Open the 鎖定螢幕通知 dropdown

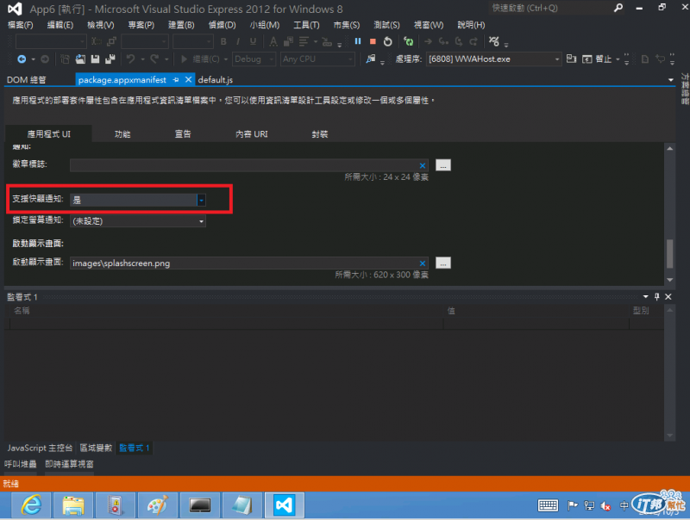201,221
